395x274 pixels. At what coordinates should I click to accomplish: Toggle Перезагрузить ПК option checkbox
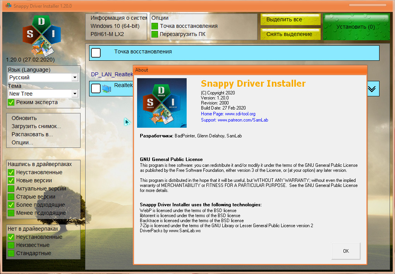[155, 34]
